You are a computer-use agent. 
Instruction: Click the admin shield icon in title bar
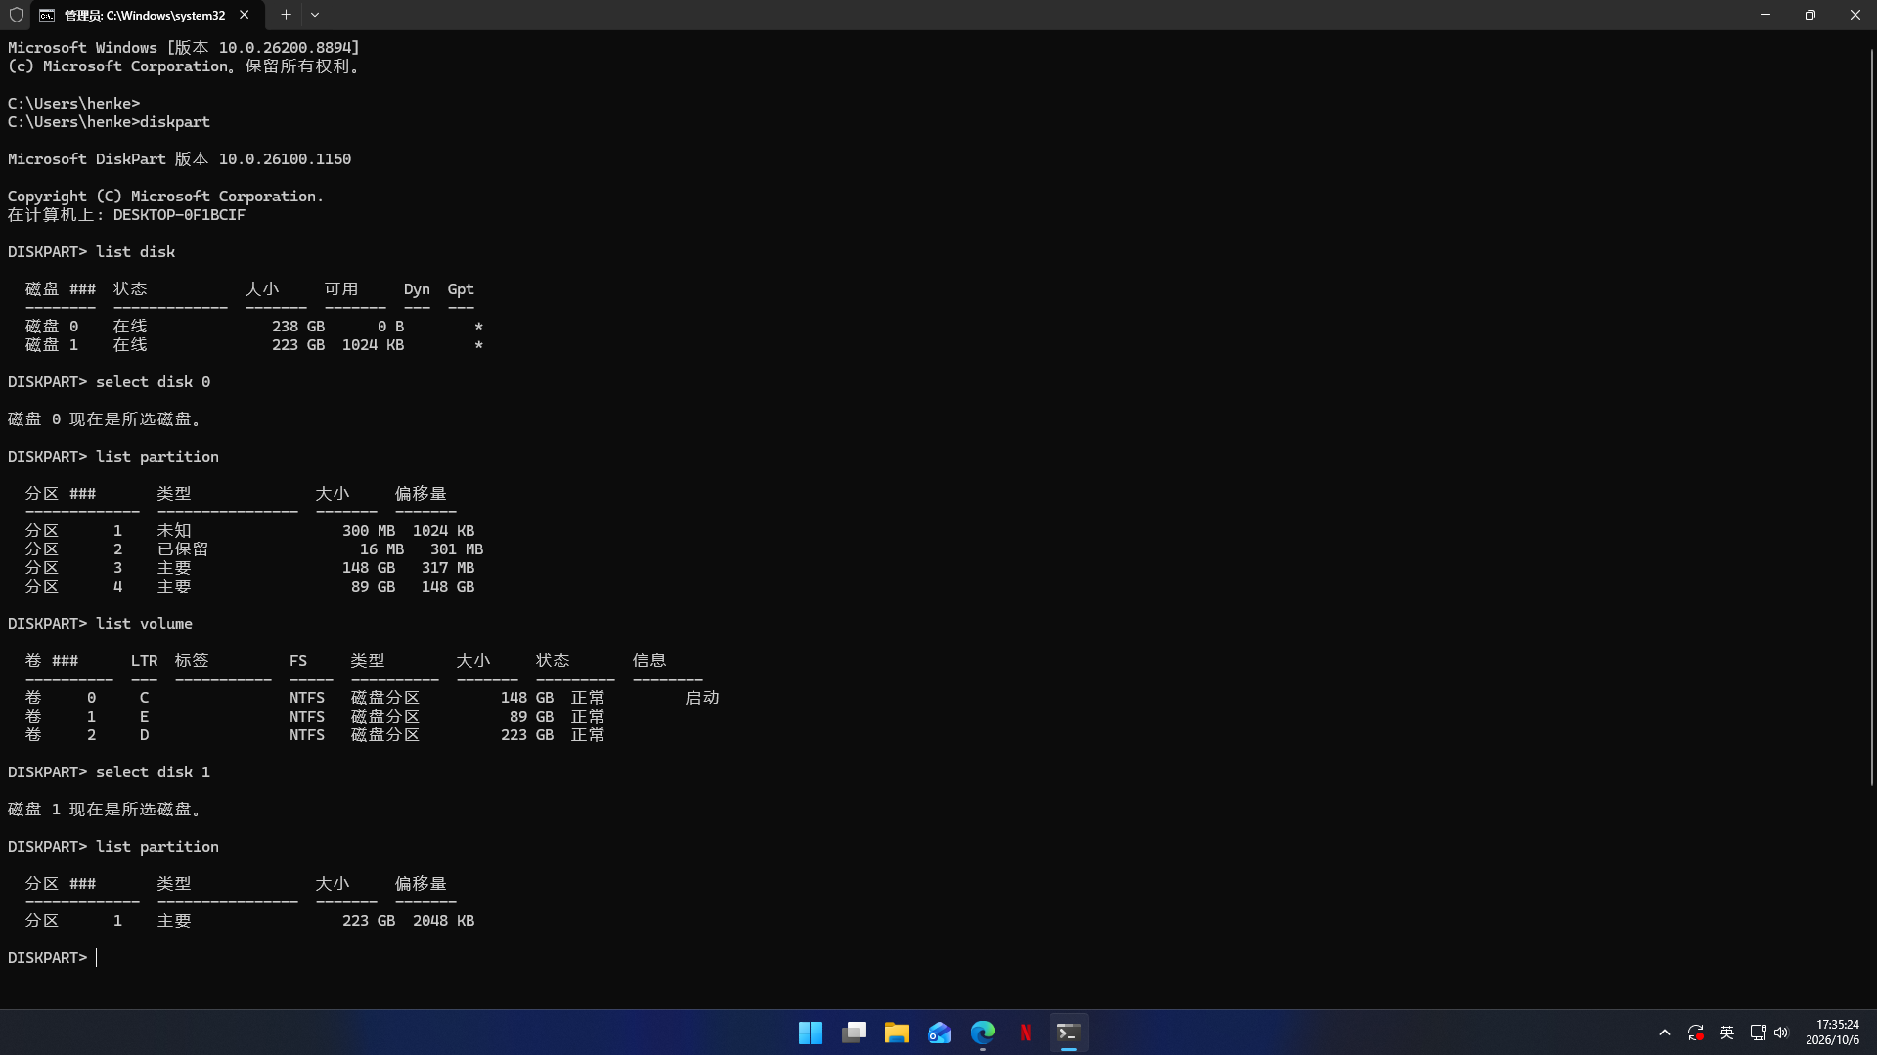tap(16, 15)
